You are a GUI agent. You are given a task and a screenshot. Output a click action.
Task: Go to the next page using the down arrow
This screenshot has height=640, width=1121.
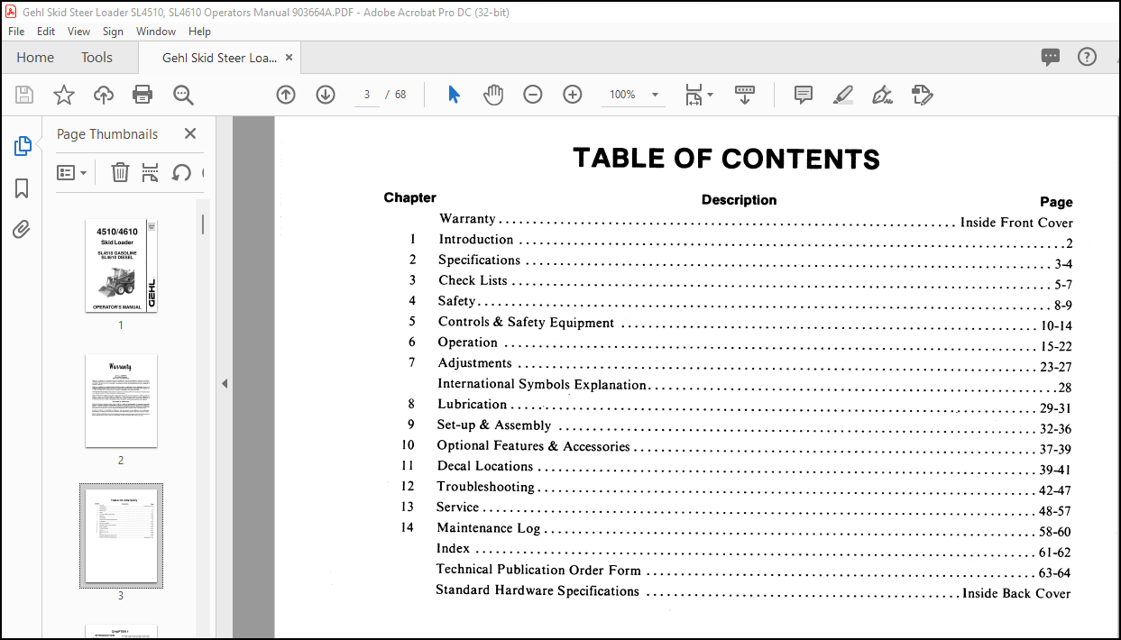pyautogui.click(x=326, y=95)
